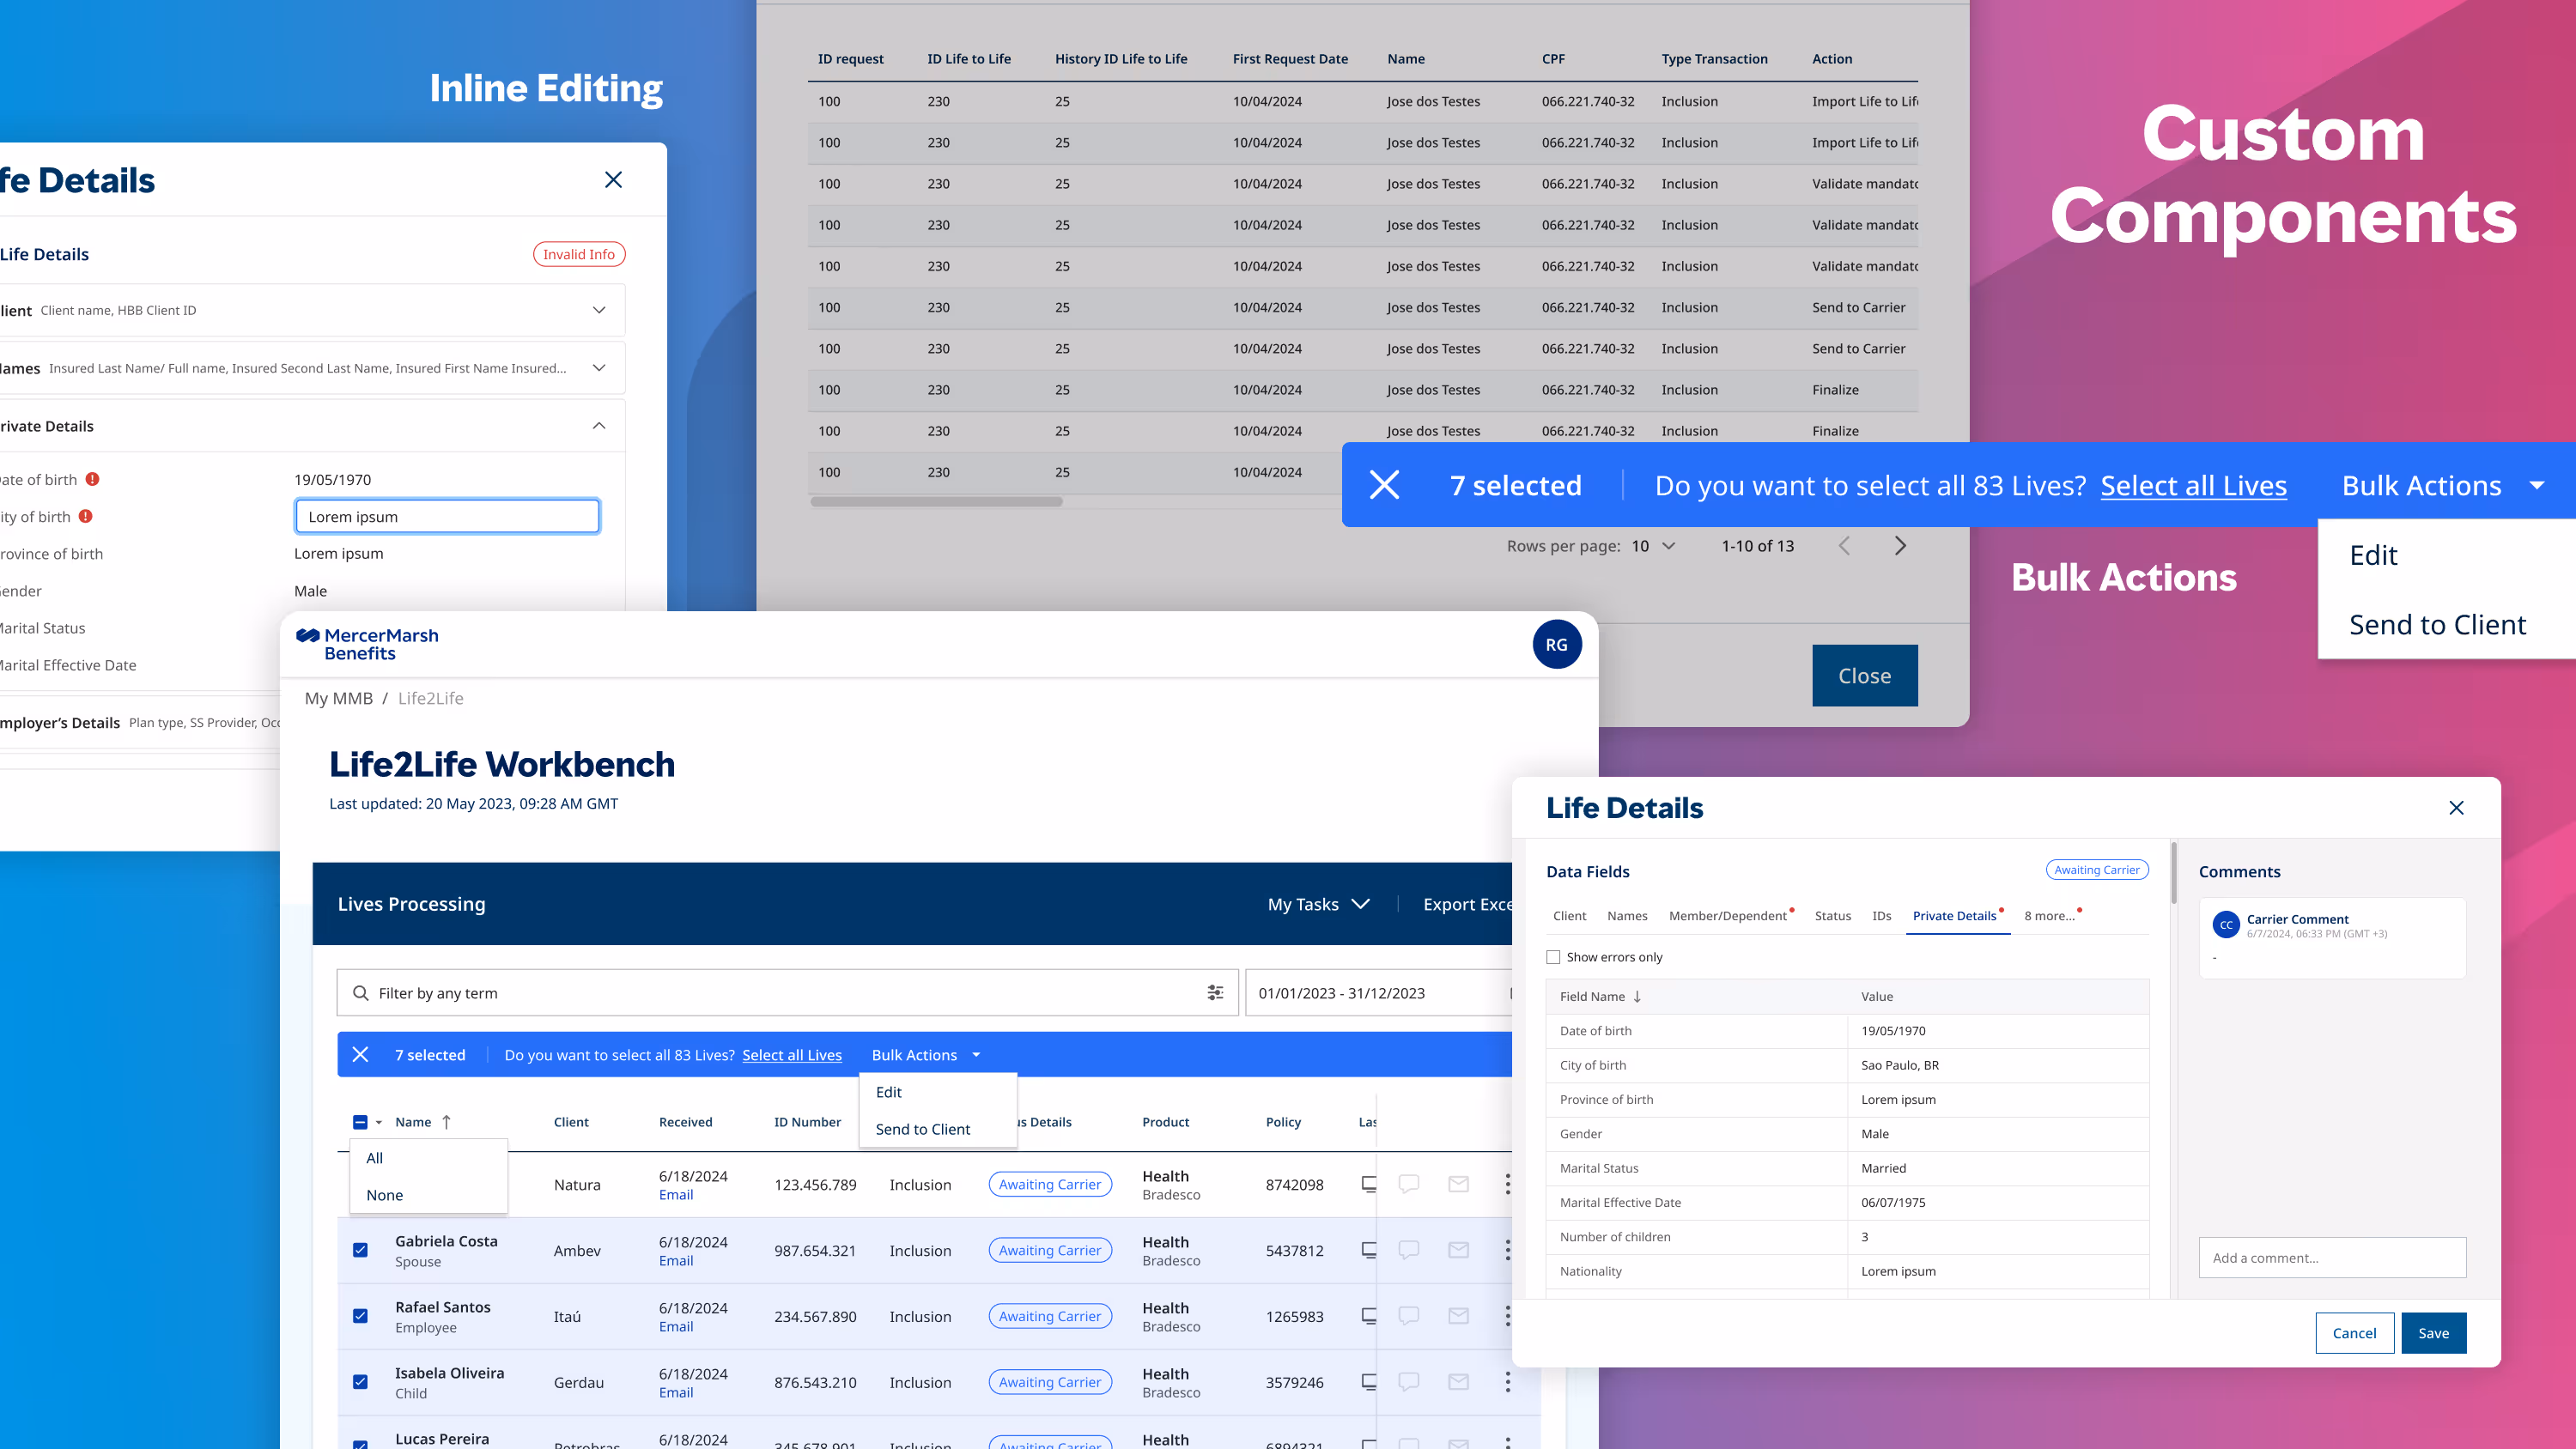Click the Save button in Life Details
This screenshot has width=2576, height=1449.
pos(2433,1333)
